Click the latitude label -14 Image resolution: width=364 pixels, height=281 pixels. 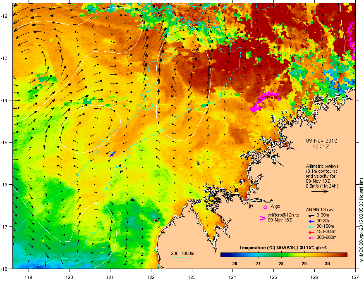pos(4,100)
